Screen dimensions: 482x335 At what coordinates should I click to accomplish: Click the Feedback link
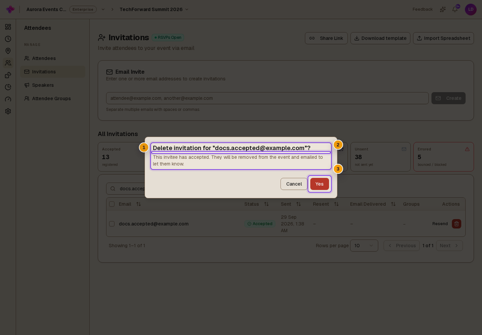tap(422, 9)
